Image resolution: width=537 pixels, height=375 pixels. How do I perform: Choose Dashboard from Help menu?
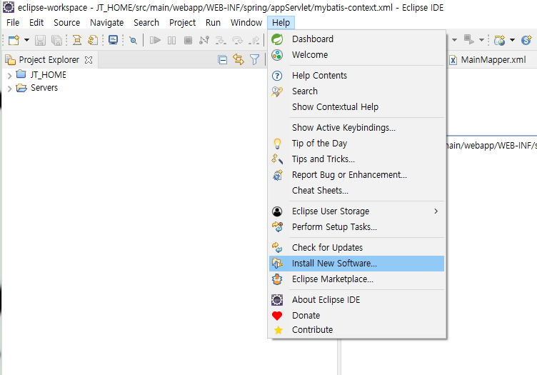tap(356, 39)
